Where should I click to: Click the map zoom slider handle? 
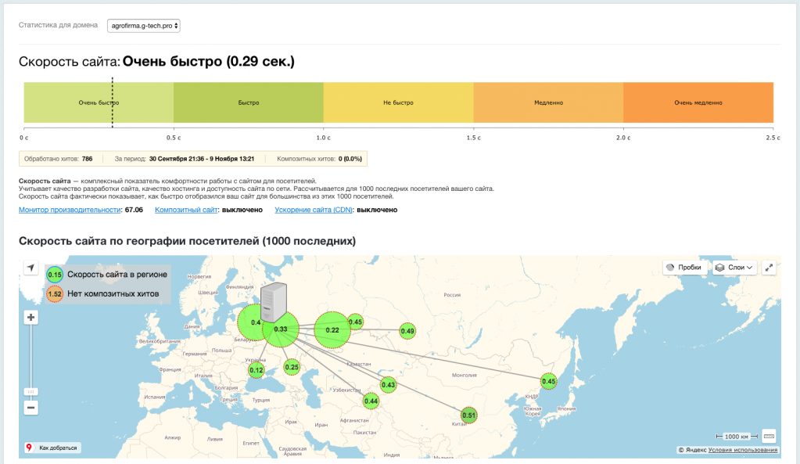[x=31, y=390]
